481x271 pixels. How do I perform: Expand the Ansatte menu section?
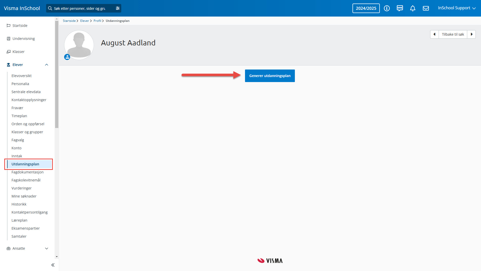coord(47,248)
